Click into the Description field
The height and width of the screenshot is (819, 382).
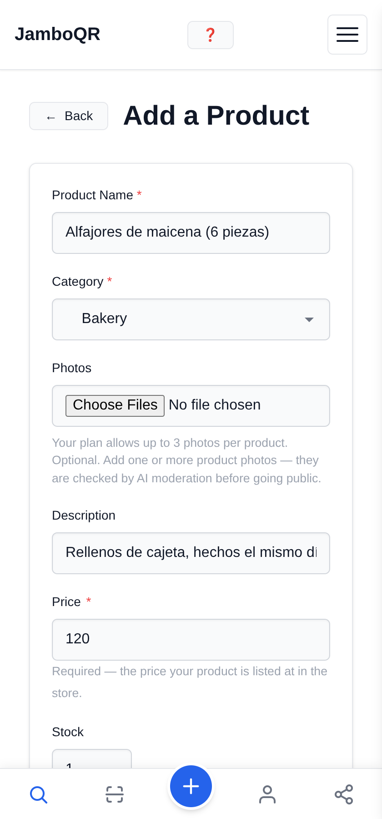(191, 553)
